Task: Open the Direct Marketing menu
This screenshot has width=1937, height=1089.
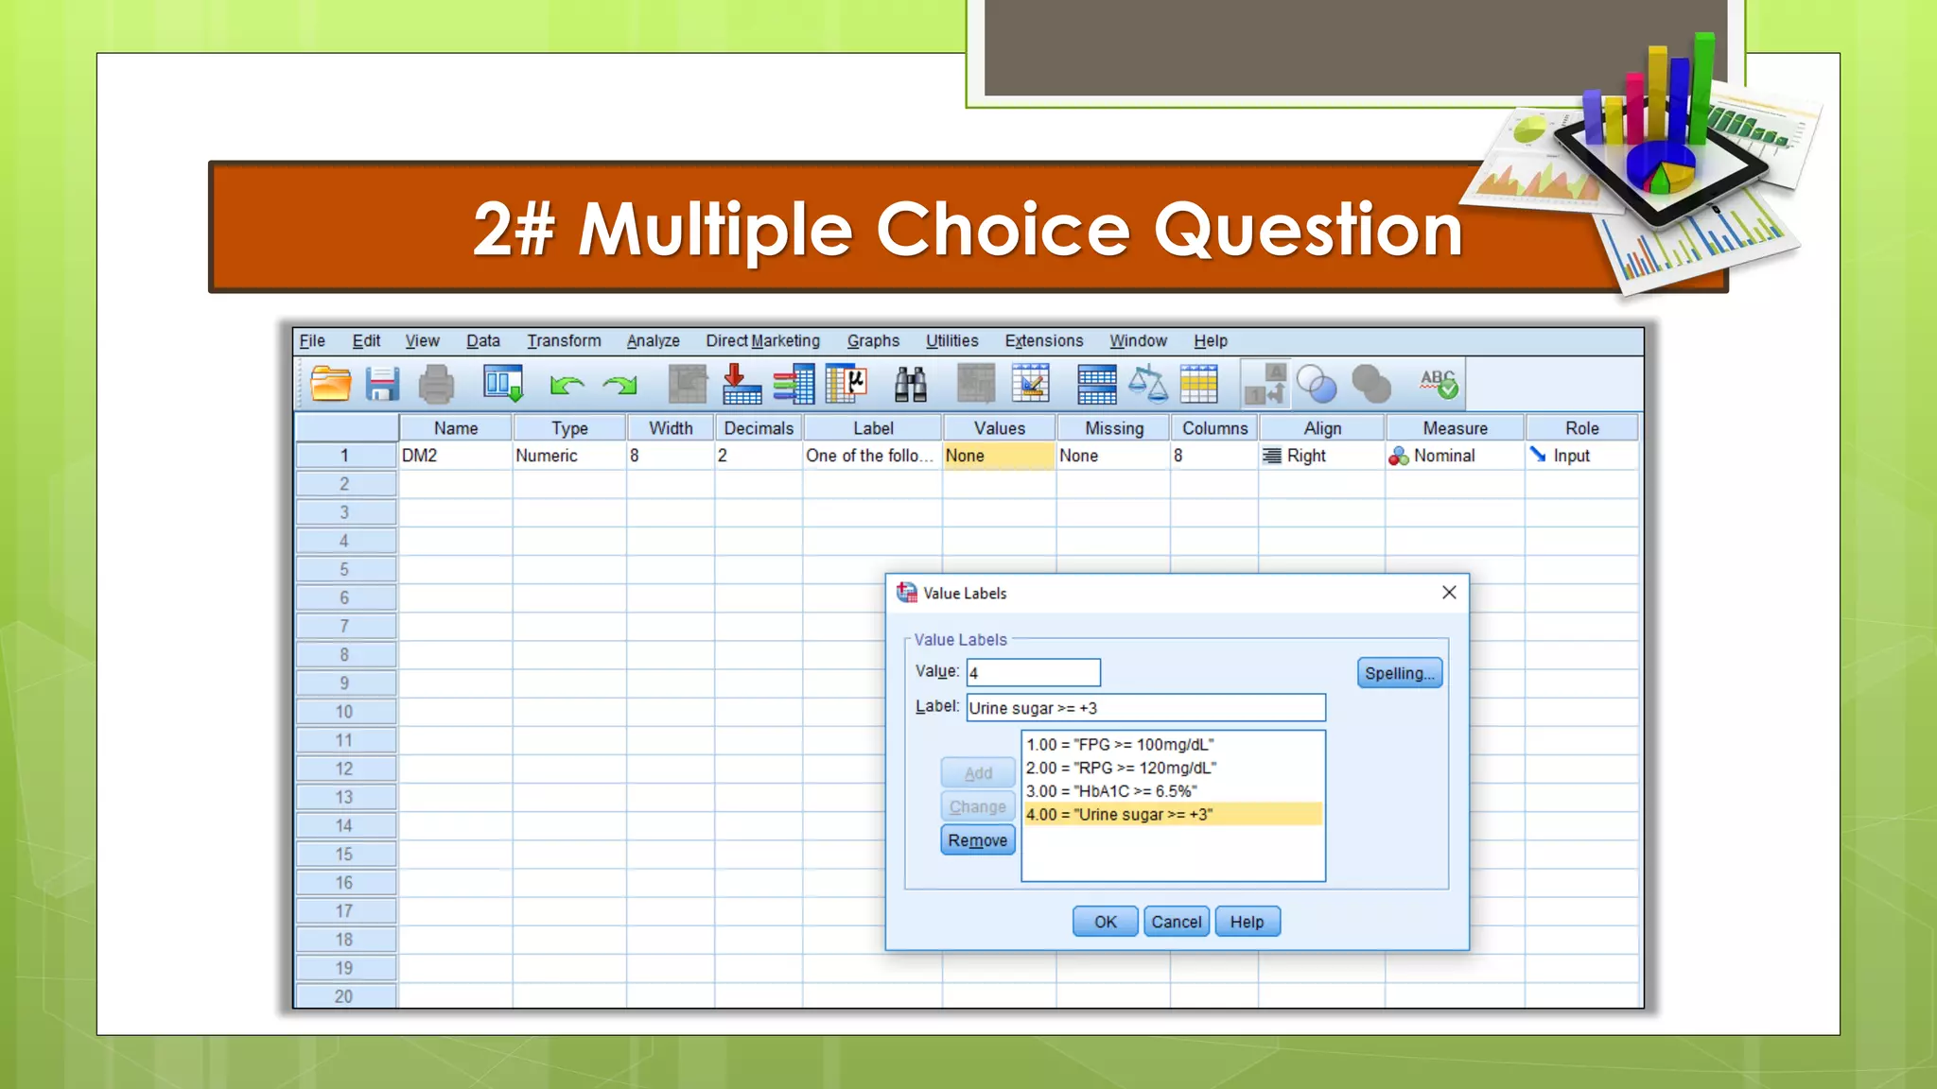Action: click(762, 341)
